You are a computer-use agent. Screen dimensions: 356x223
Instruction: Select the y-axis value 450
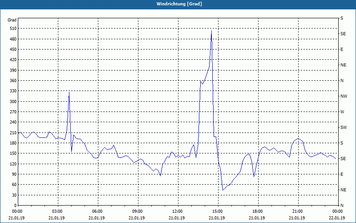[x=13, y=50]
